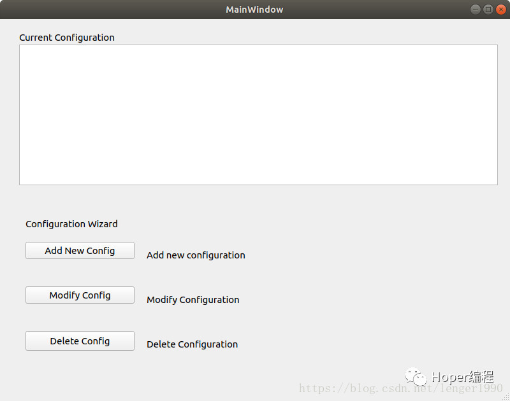The width and height of the screenshot is (510, 401).
Task: Minimize the MainWindow window
Action: coord(475,10)
